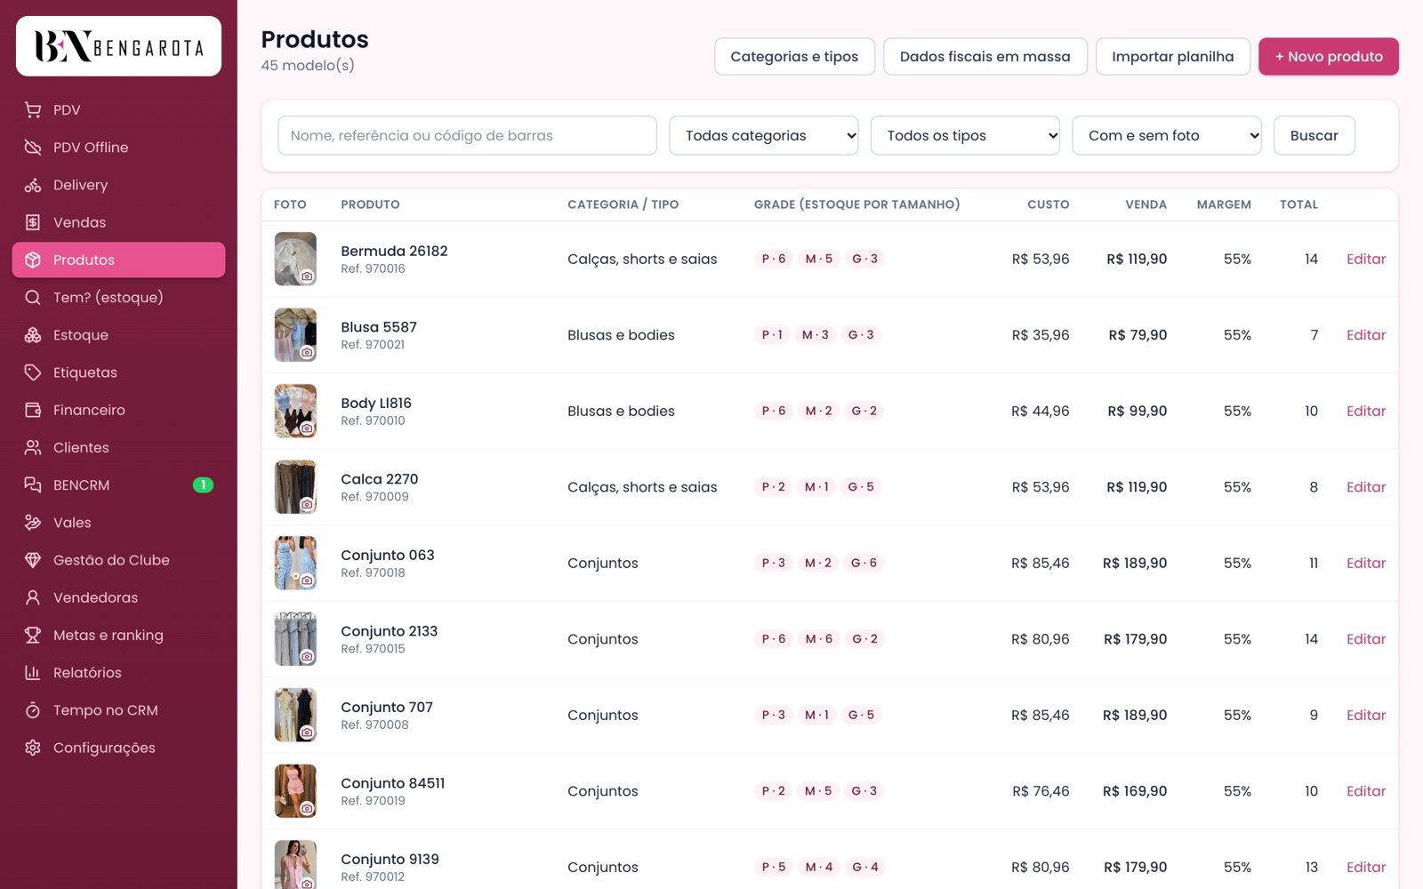
Task: Click the BENCRM notification badge
Action: click(203, 485)
